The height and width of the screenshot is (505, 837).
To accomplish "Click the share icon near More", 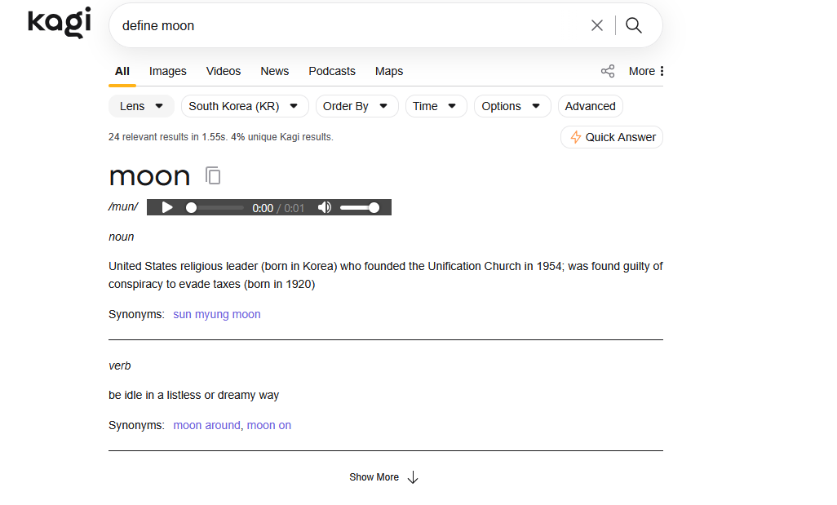I will tap(608, 71).
